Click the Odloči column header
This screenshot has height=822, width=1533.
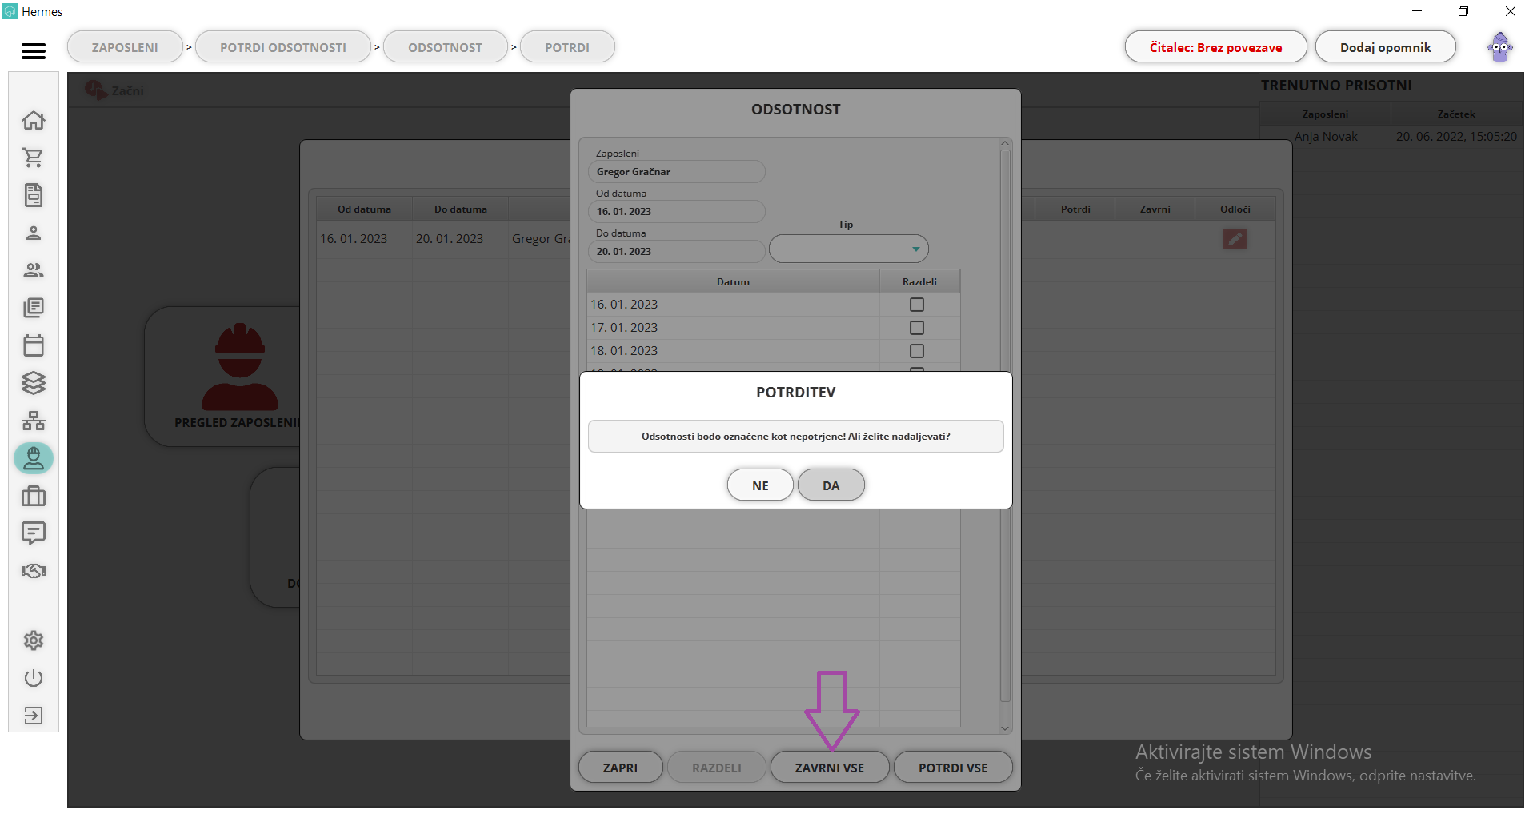pyautogui.click(x=1235, y=209)
